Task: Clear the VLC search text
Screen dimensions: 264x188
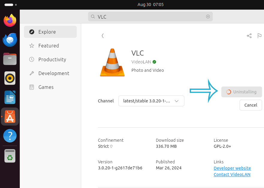Action: (208, 17)
